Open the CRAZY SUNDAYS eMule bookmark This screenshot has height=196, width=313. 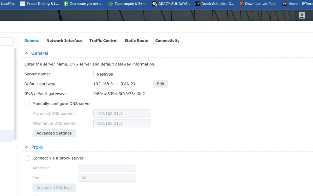(x=171, y=4)
